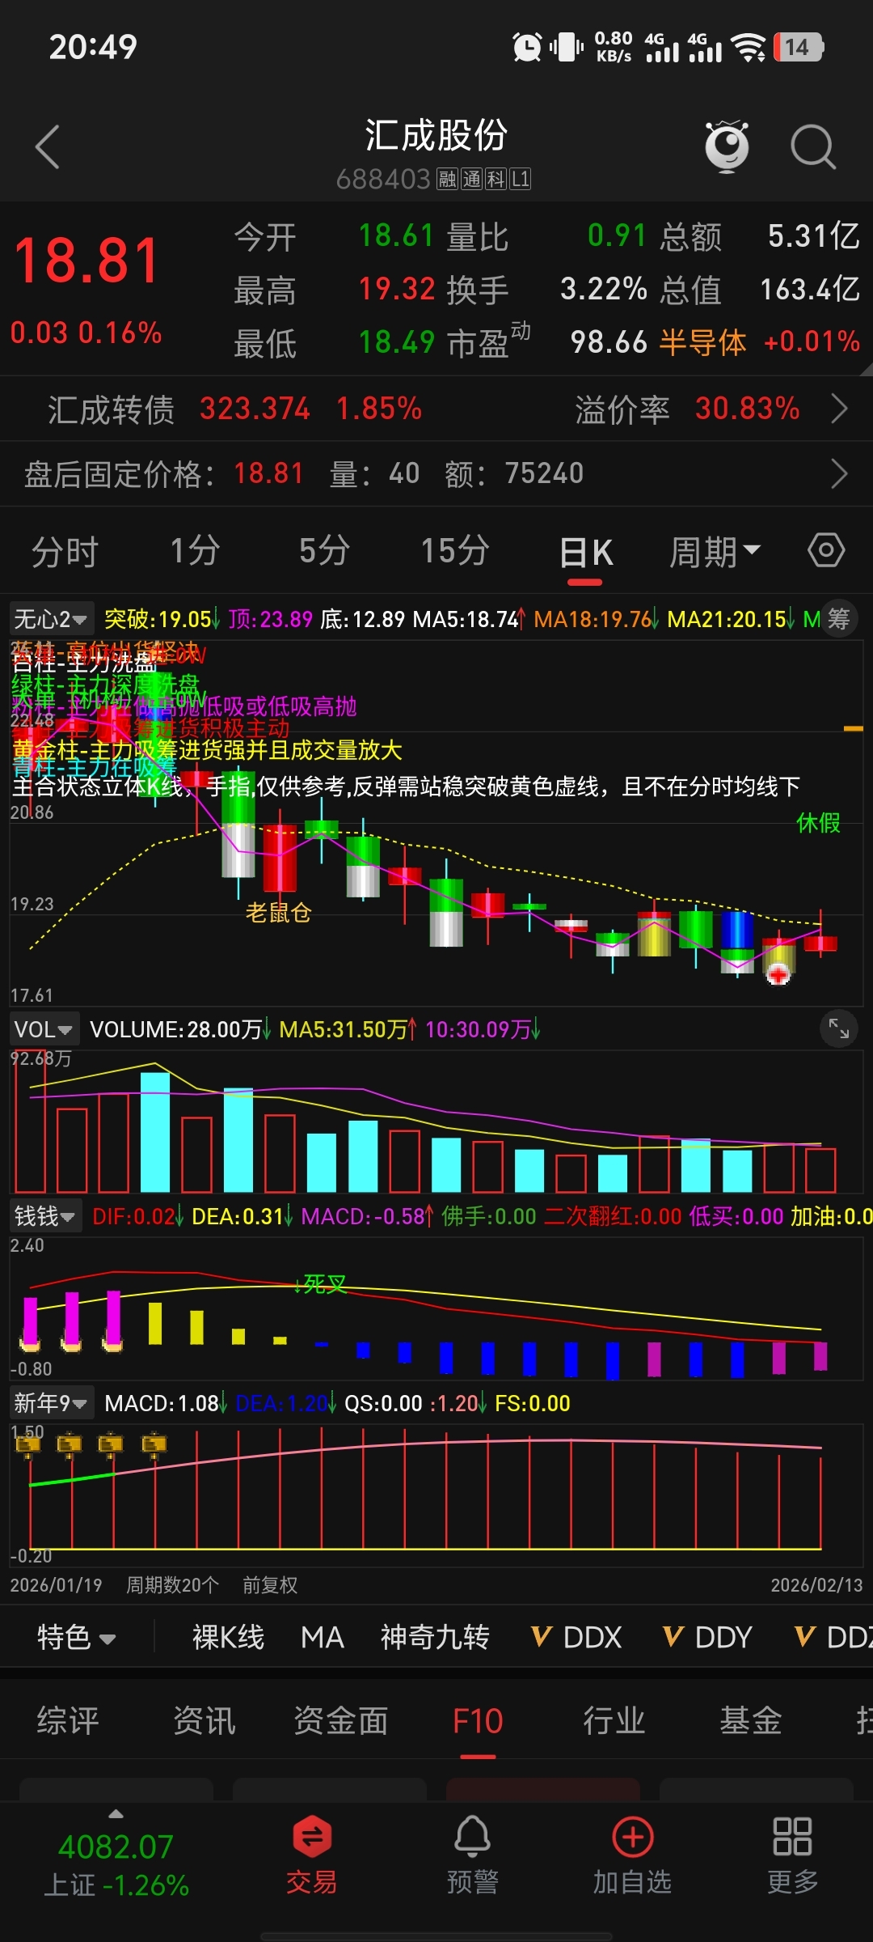Tap the stock title 汇成股份
873x1942 pixels.
click(436, 135)
